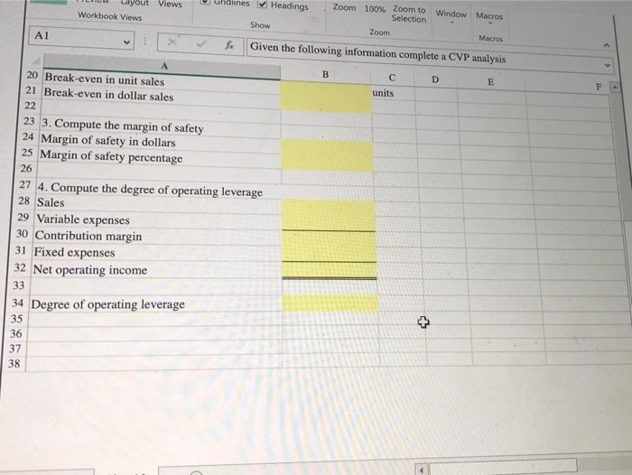
Task: Select column A header
Action: [x=162, y=65]
